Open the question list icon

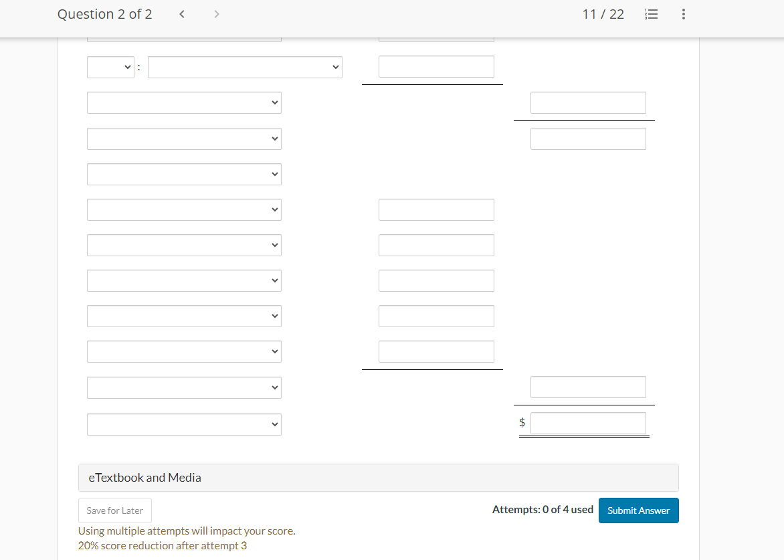pos(651,14)
